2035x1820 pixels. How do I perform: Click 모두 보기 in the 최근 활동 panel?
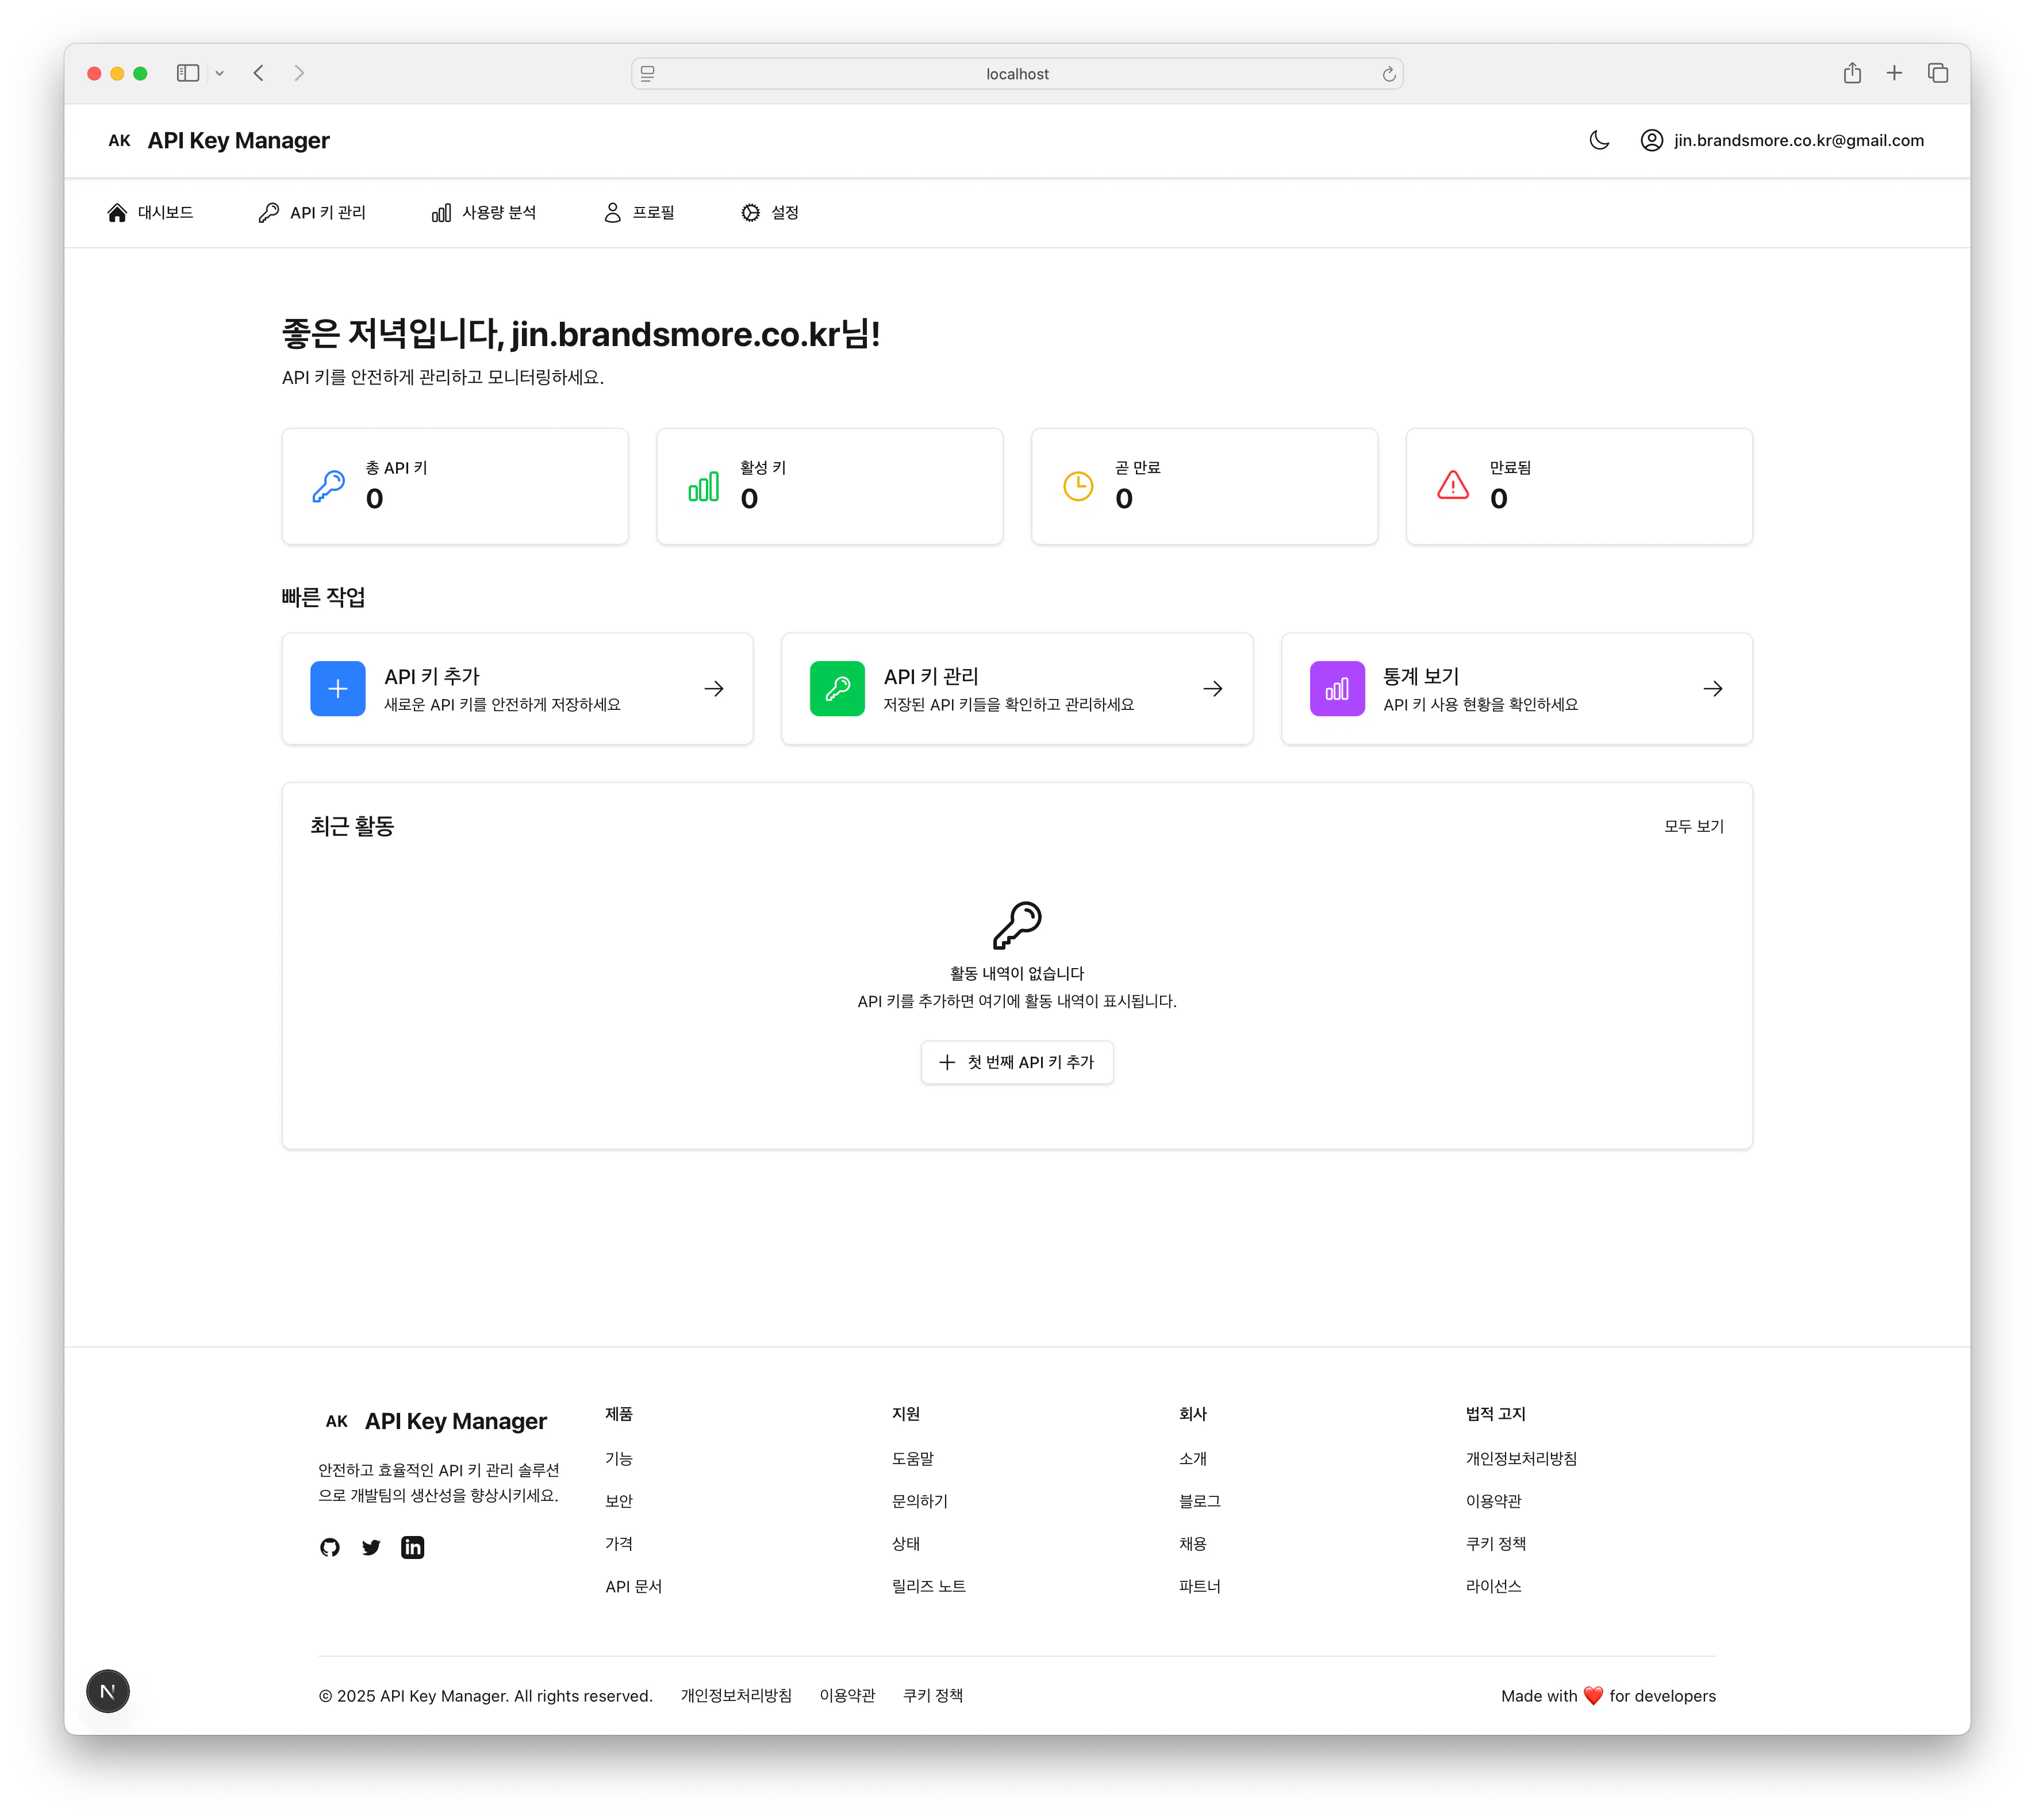point(1693,826)
